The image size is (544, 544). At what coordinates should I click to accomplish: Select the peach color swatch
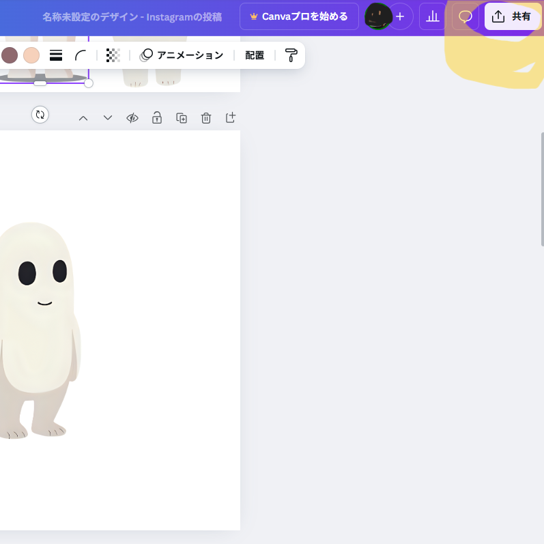click(31, 55)
